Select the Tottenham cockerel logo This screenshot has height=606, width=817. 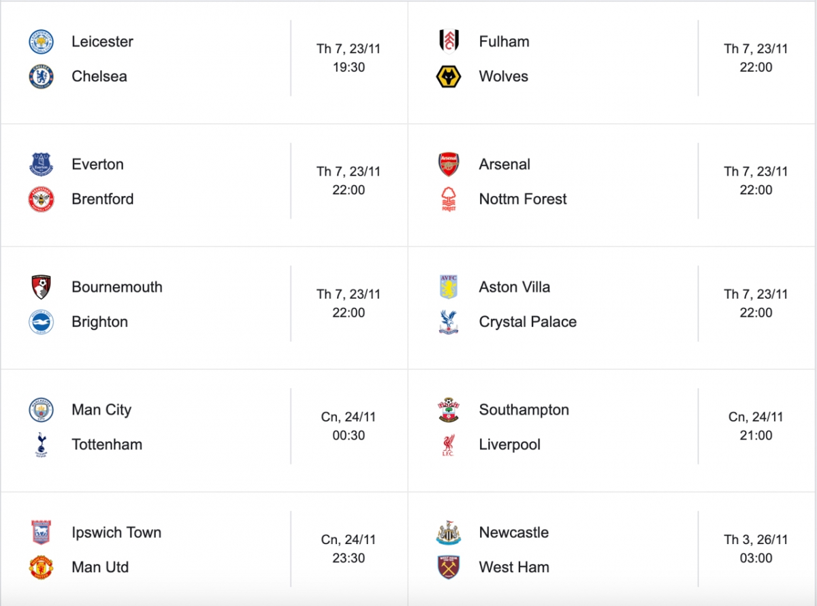coord(41,445)
